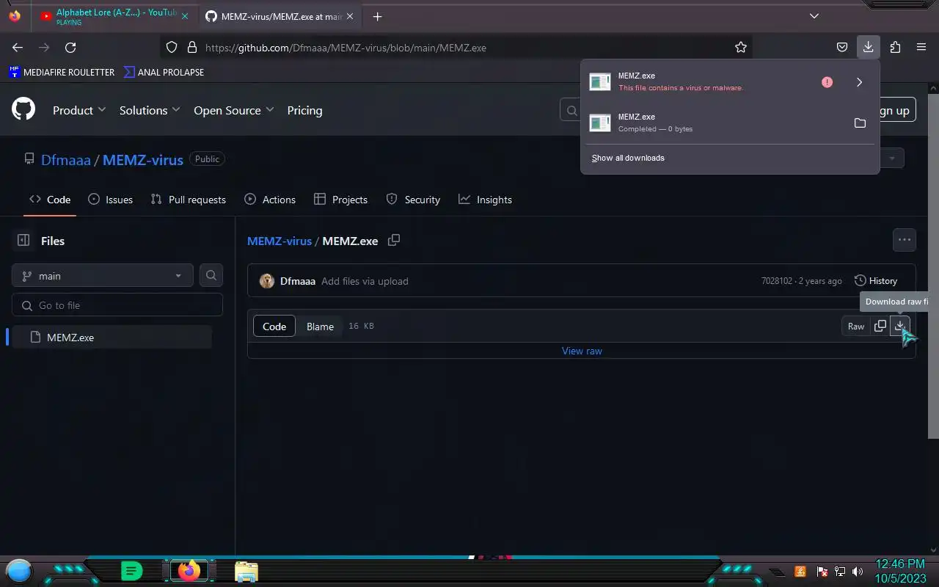The image size is (939, 587).
Task: Select MEMZ.exe in the file tree
Action: [112, 338]
